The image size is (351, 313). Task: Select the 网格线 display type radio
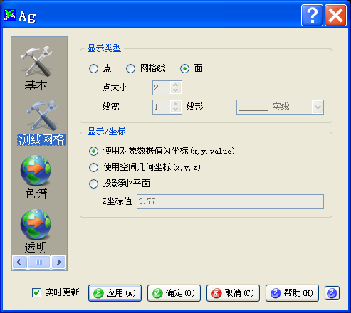point(130,69)
